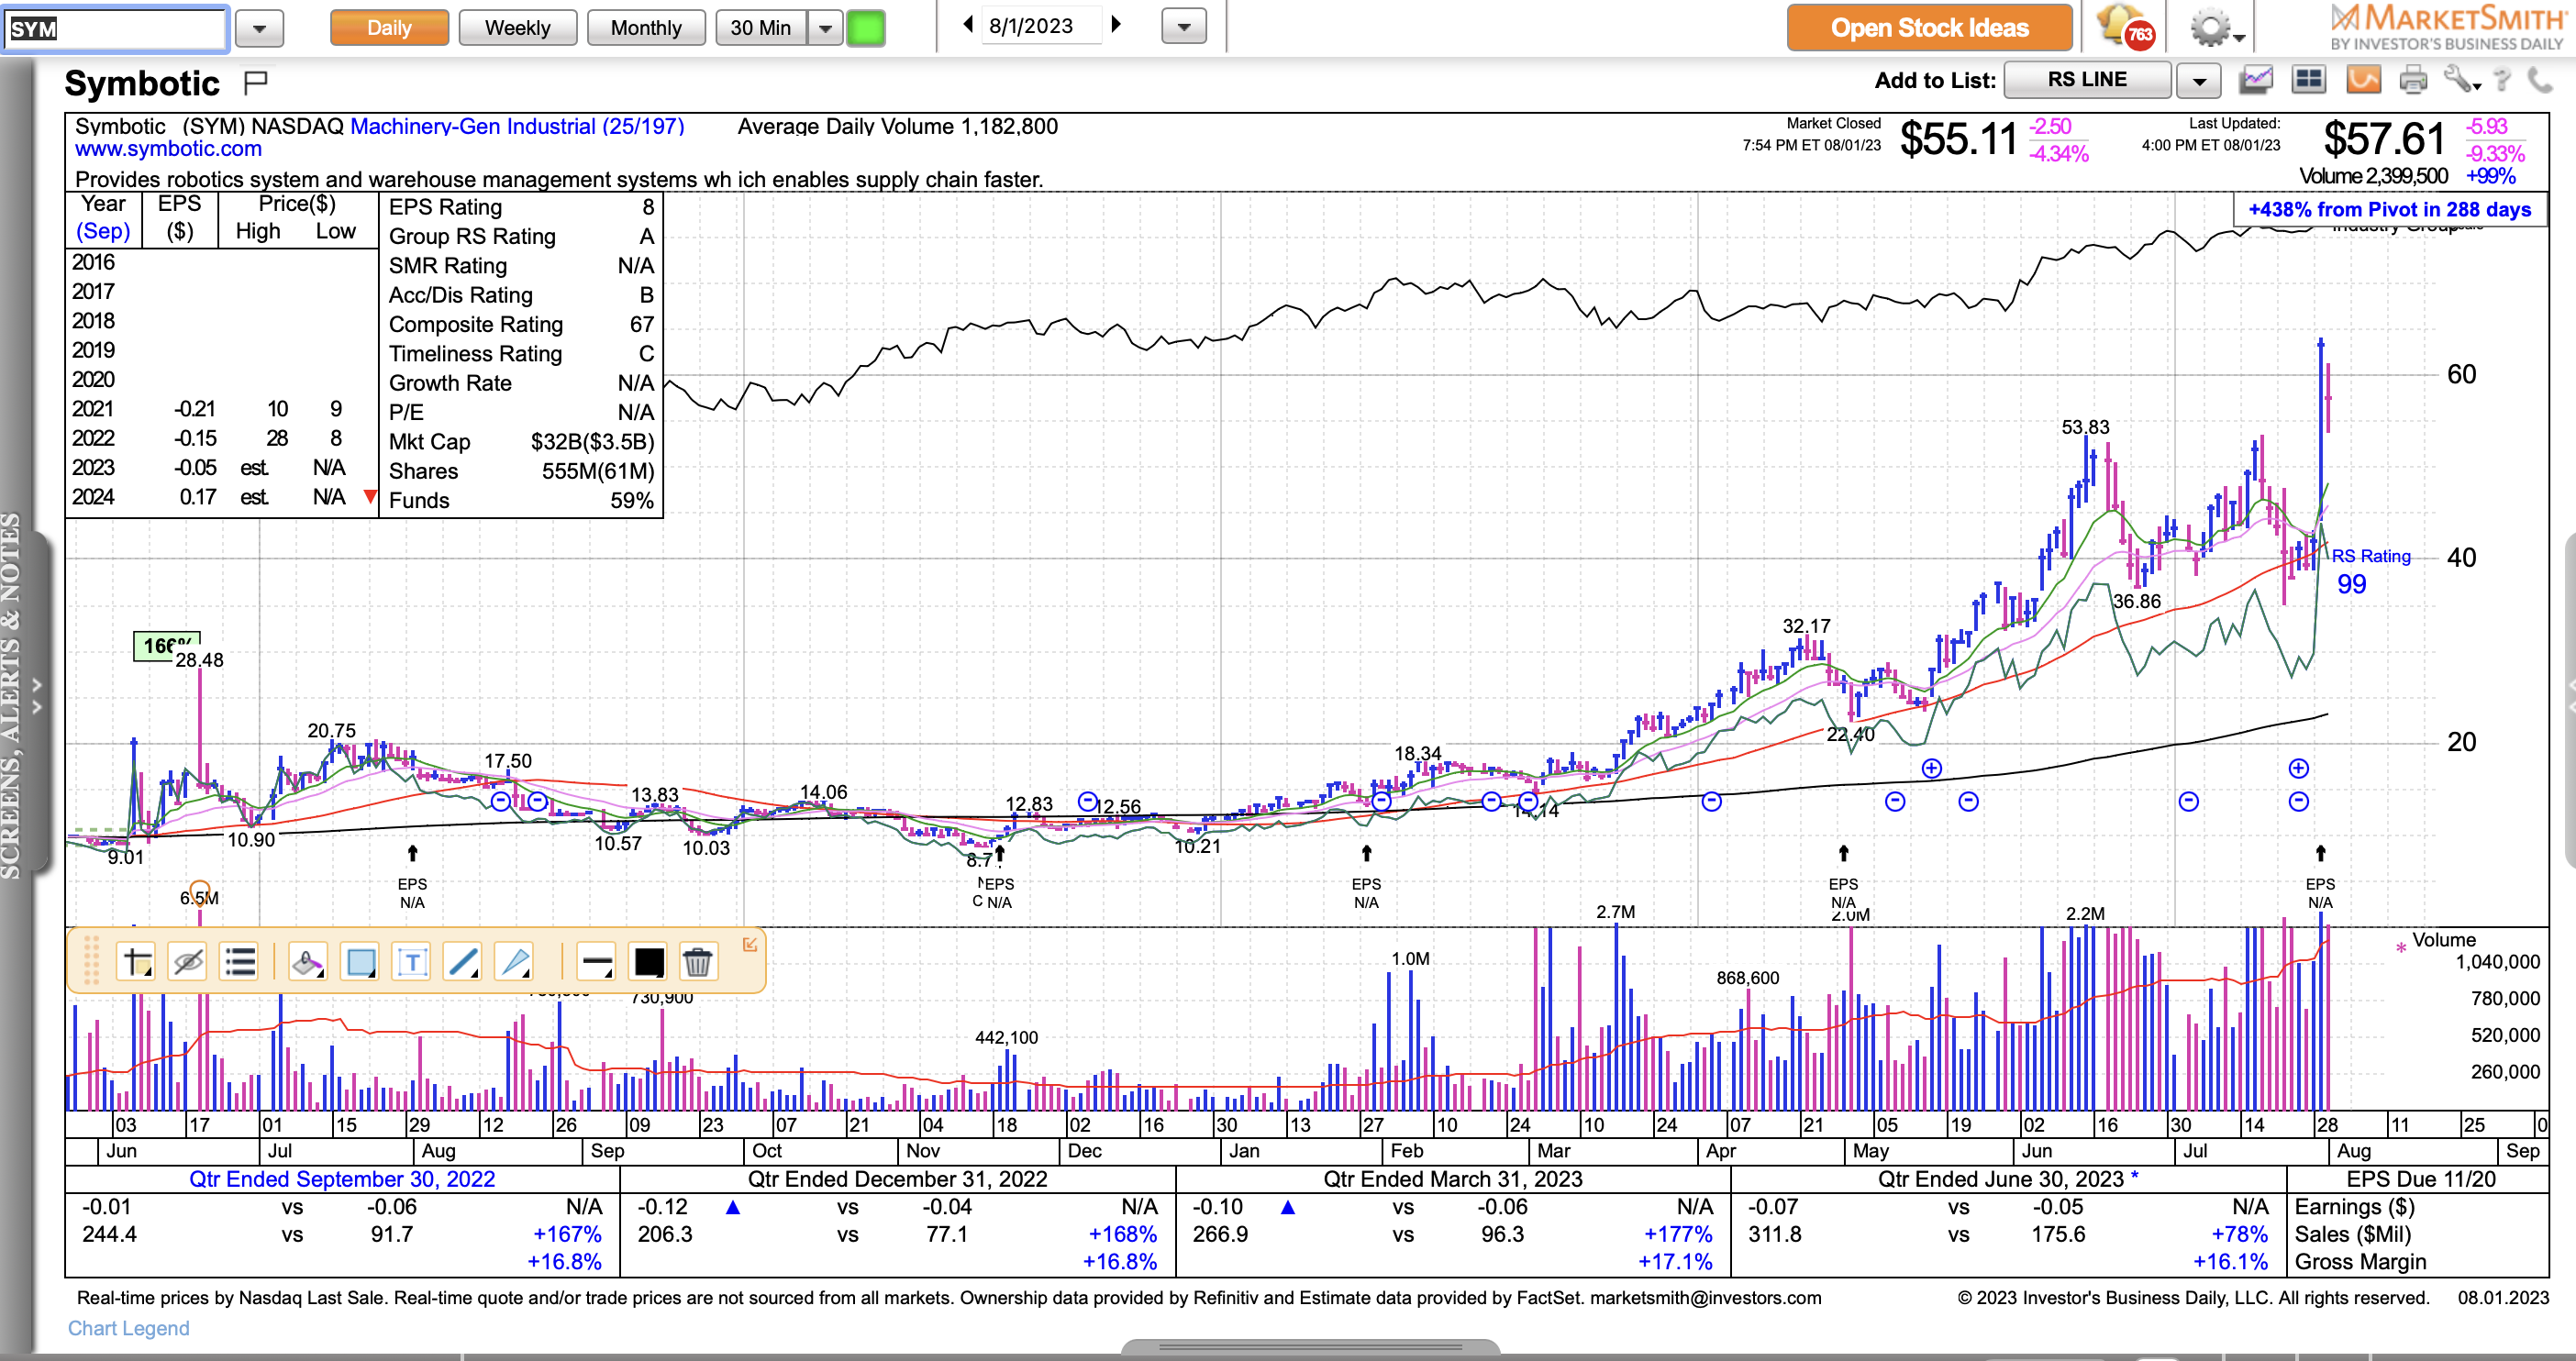Open Machinery-Gen Industrial group link
This screenshot has height=1361, width=2576.
(517, 126)
